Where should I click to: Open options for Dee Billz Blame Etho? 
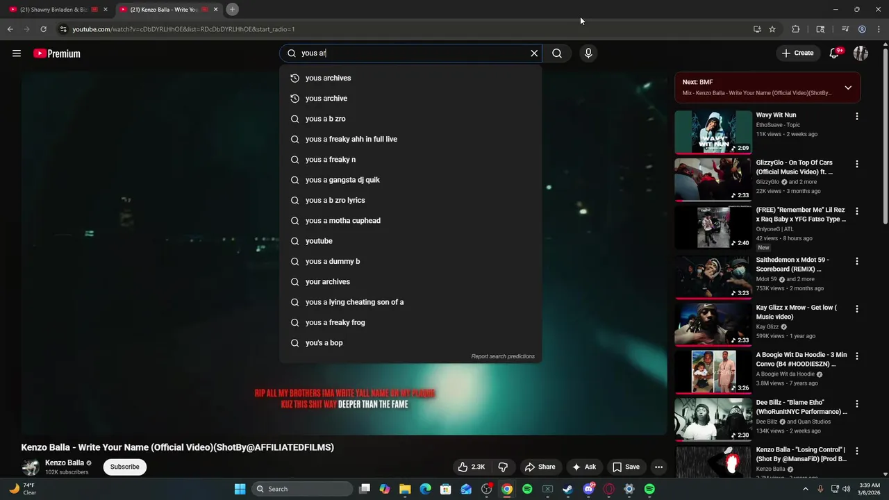(x=856, y=403)
